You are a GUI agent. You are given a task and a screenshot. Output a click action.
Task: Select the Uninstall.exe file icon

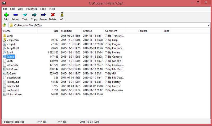tap(5, 94)
